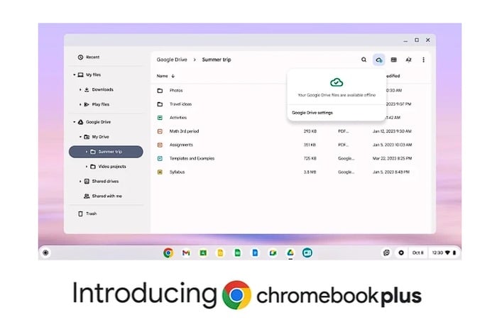Click Summer trip in the breadcrumb
This screenshot has height=332, width=497.
tap(217, 60)
